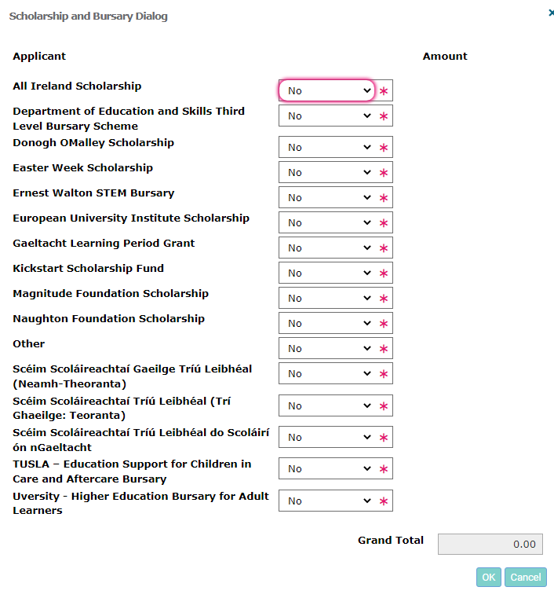Click the Cancel button

(x=526, y=577)
